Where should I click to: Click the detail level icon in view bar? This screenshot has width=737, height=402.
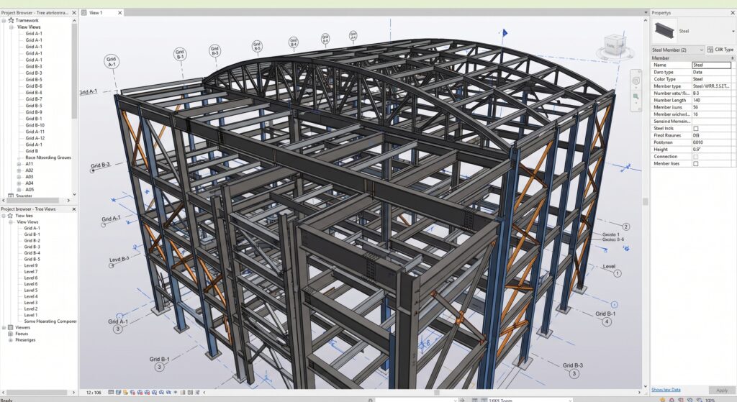[x=111, y=392]
